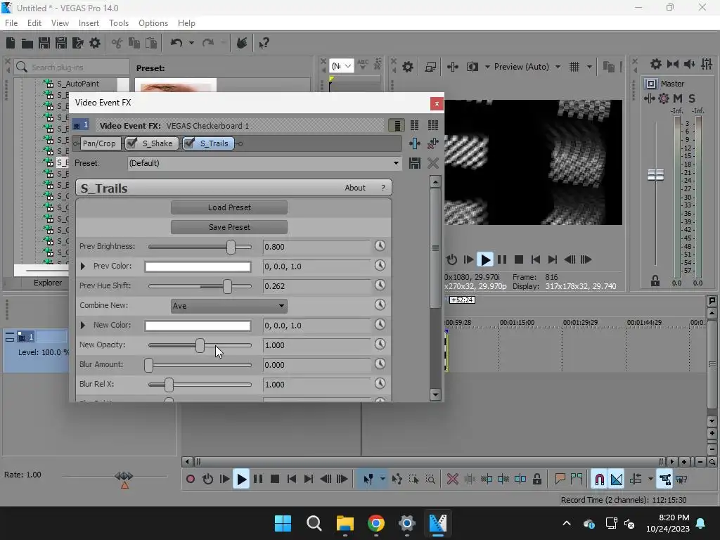Open Combine New dropdown set to Ave
The width and height of the screenshot is (720, 540).
click(229, 306)
